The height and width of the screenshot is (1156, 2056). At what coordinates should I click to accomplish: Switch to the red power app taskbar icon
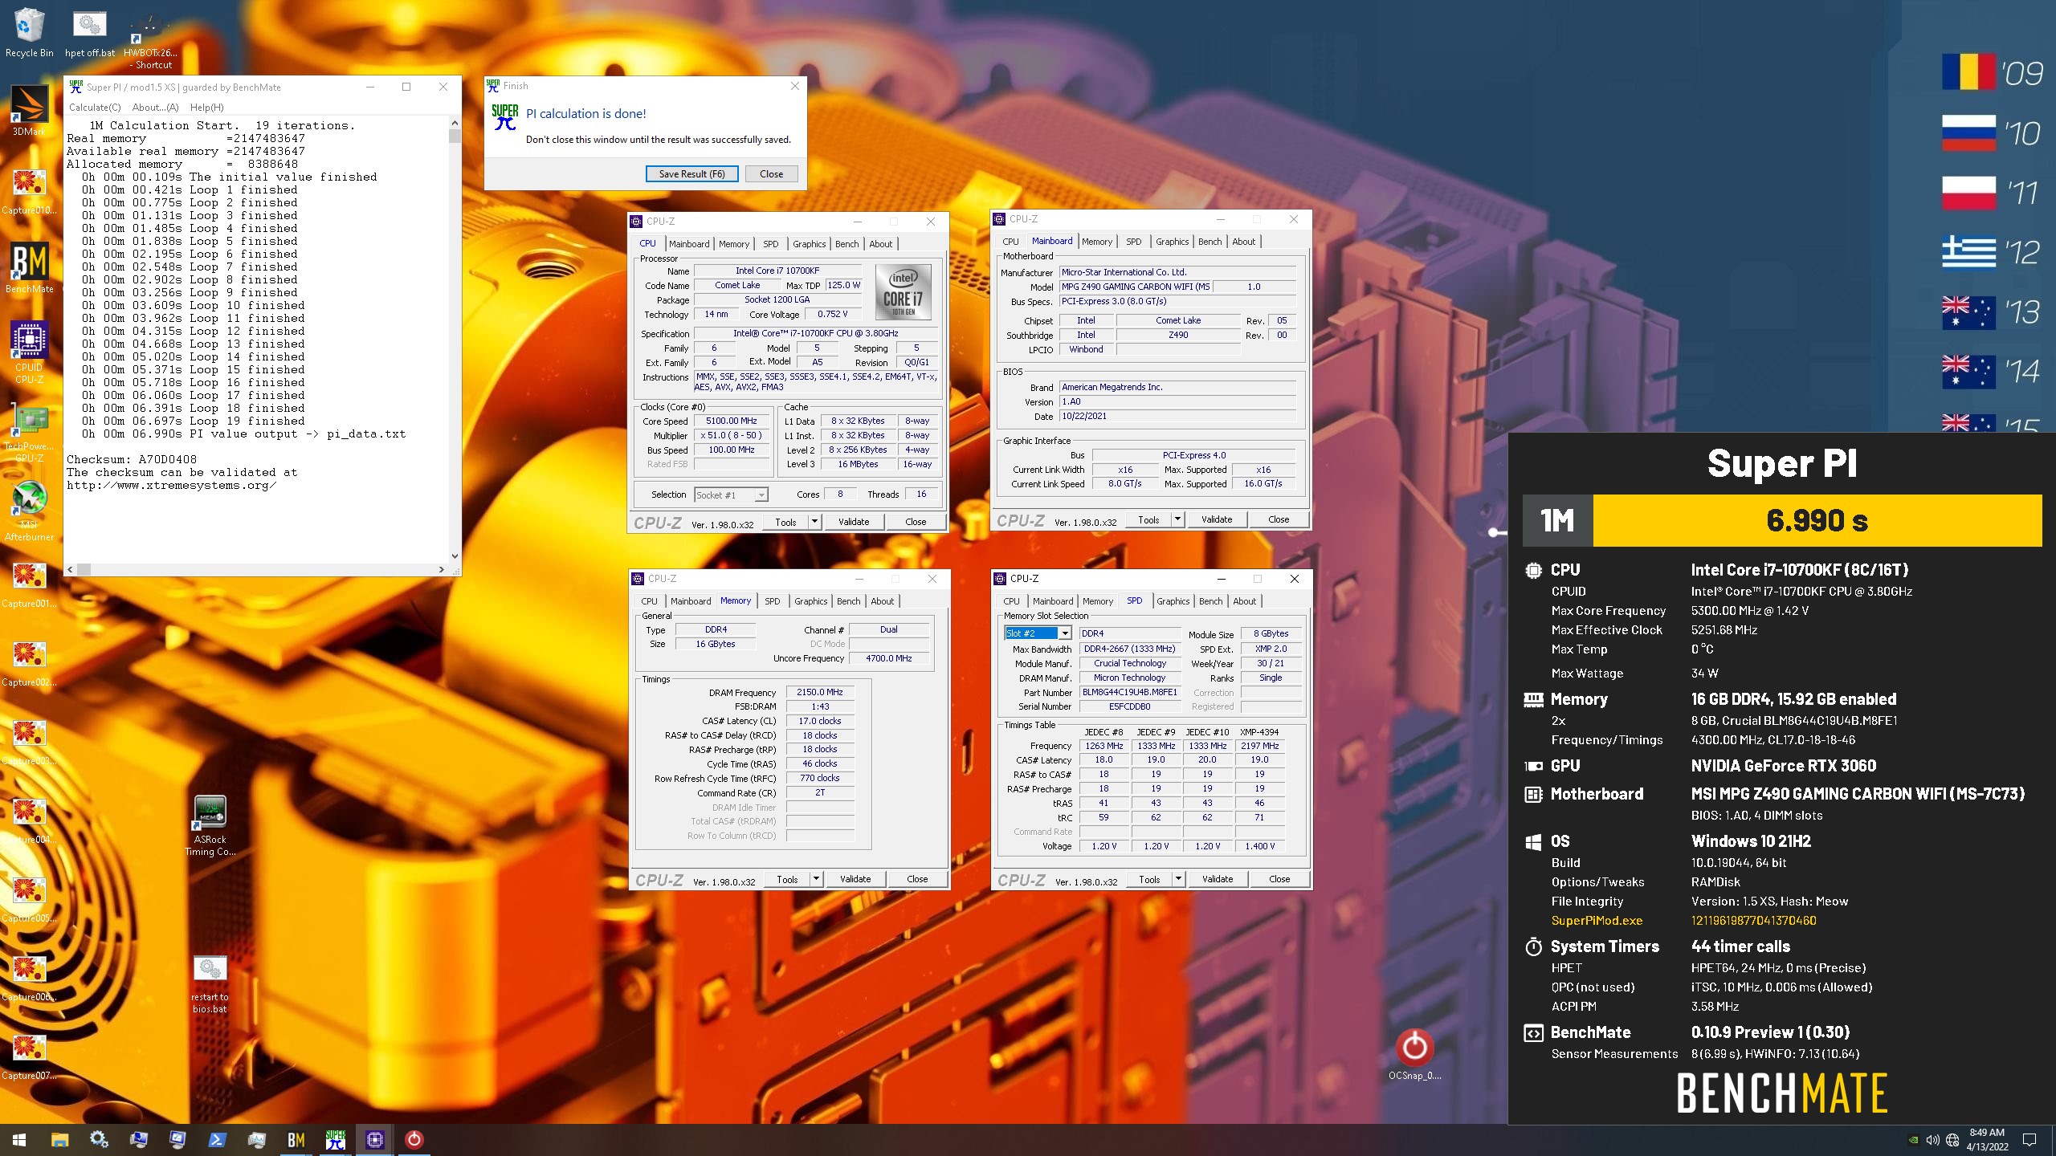pyautogui.click(x=414, y=1140)
